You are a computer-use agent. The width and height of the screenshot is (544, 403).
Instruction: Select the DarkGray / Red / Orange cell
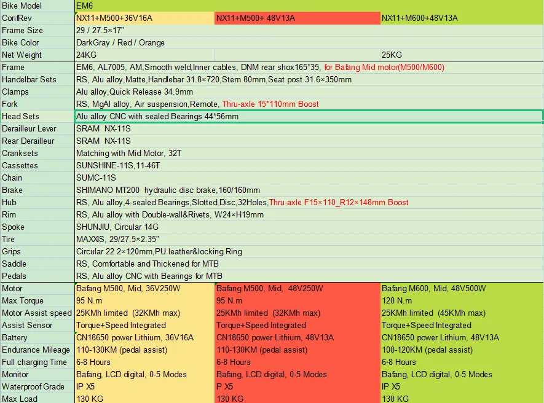[x=309, y=42]
